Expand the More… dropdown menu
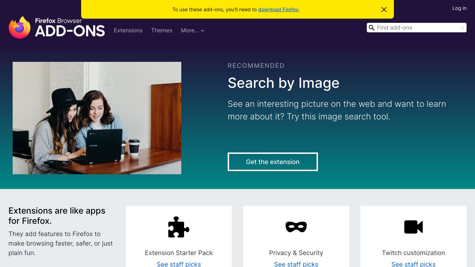Screen dimensions: 475x267 click(193, 31)
